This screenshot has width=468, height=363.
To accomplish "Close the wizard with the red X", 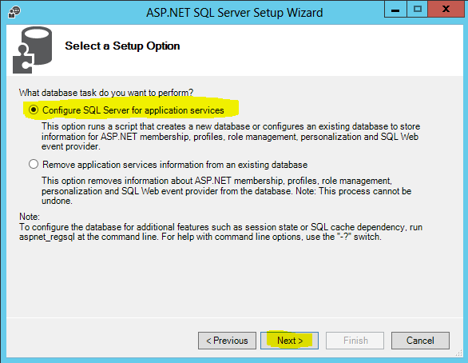I will point(446,10).
